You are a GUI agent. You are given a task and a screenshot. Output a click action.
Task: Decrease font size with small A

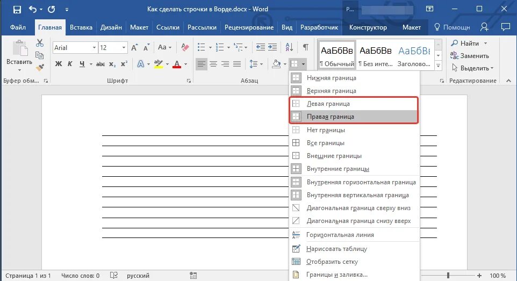tap(146, 47)
